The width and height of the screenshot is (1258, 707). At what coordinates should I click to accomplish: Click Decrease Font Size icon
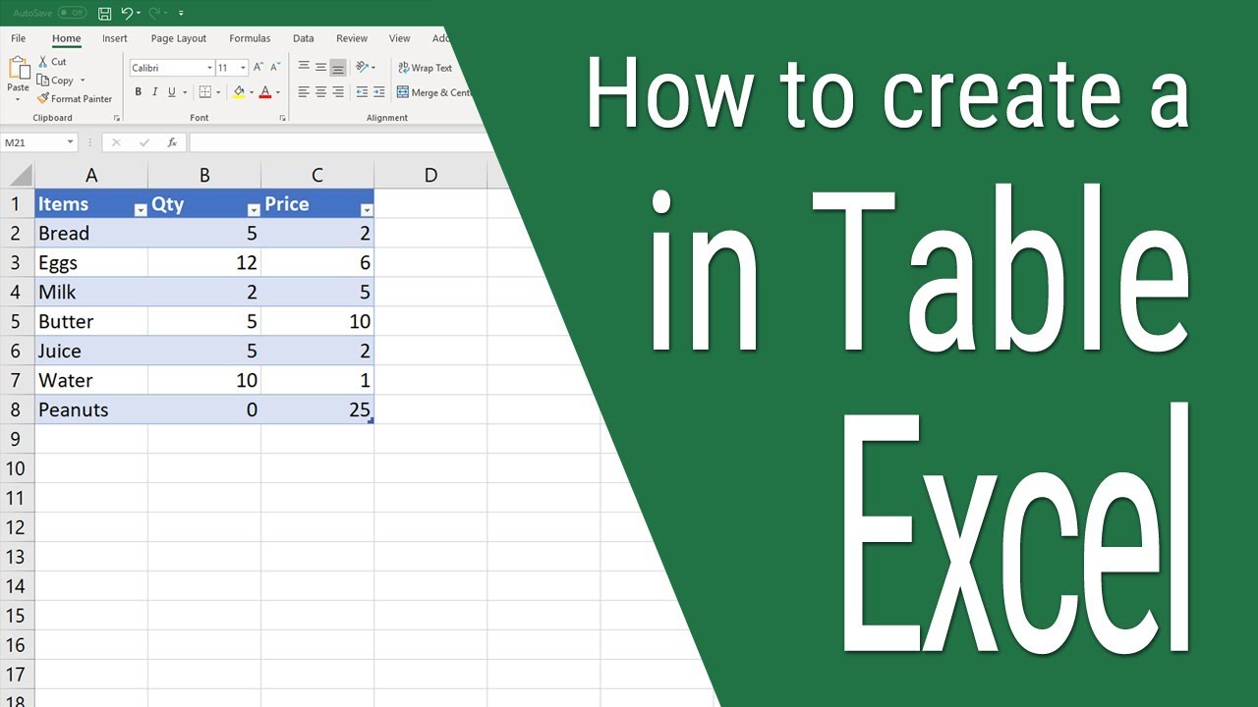pos(275,67)
